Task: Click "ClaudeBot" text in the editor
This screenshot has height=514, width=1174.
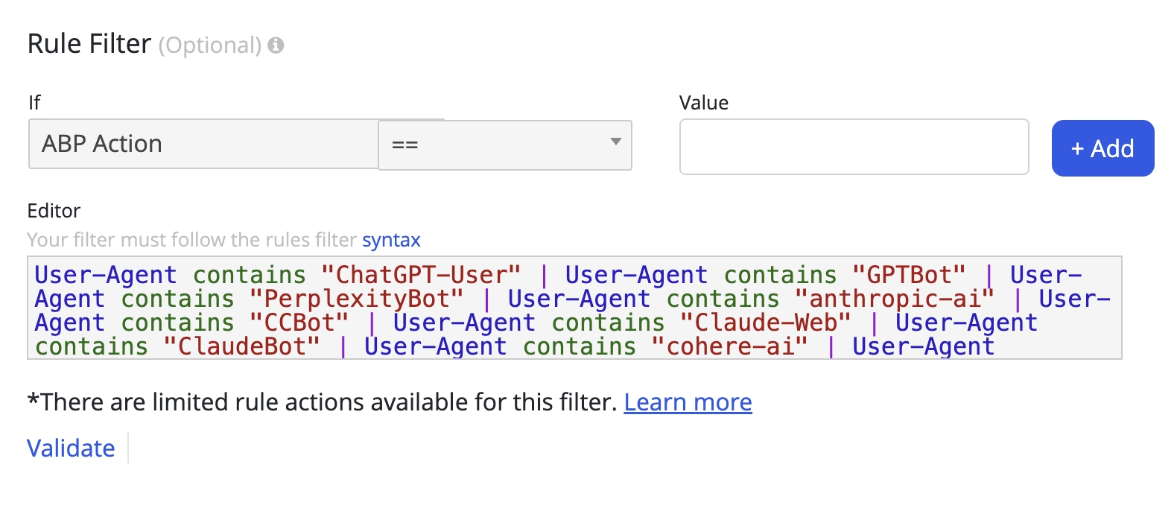Action: (241, 346)
